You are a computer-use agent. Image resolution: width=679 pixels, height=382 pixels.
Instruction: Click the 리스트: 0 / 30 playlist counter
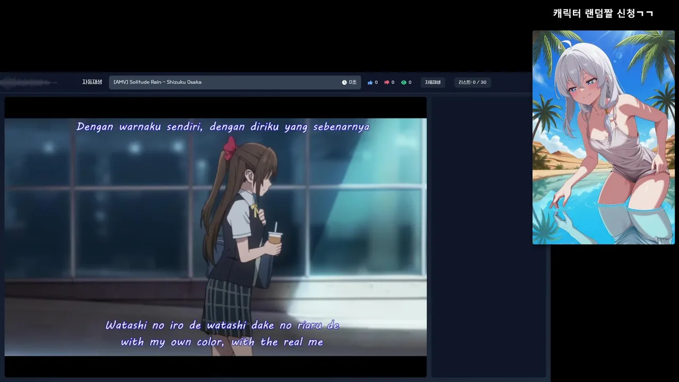tap(473, 82)
